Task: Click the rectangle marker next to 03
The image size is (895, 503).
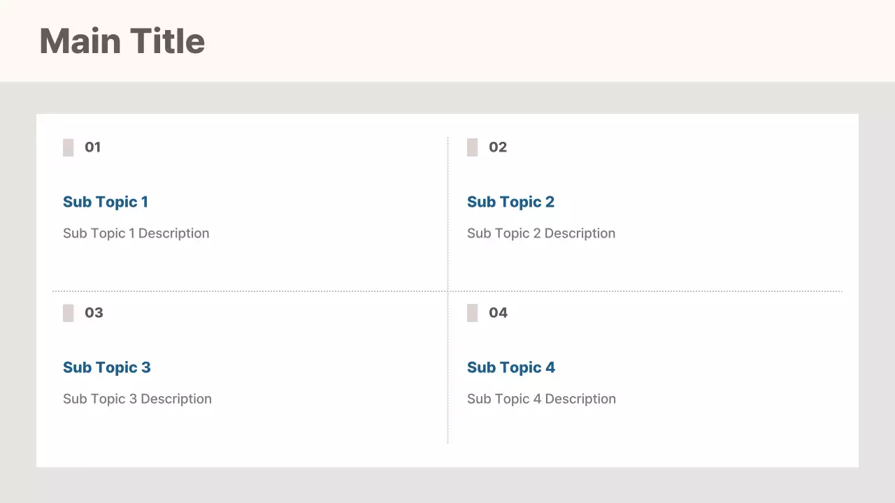Action: [68, 313]
